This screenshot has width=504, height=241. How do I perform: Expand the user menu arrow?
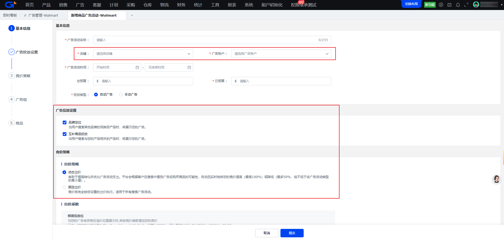point(502,5)
